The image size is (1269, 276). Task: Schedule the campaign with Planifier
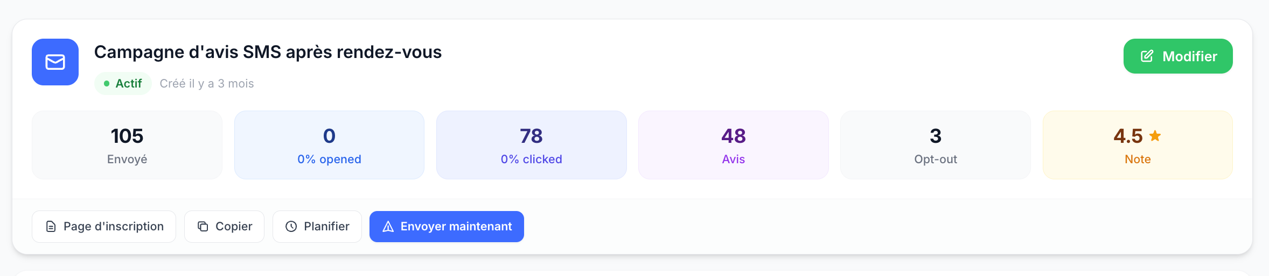pyautogui.click(x=317, y=227)
